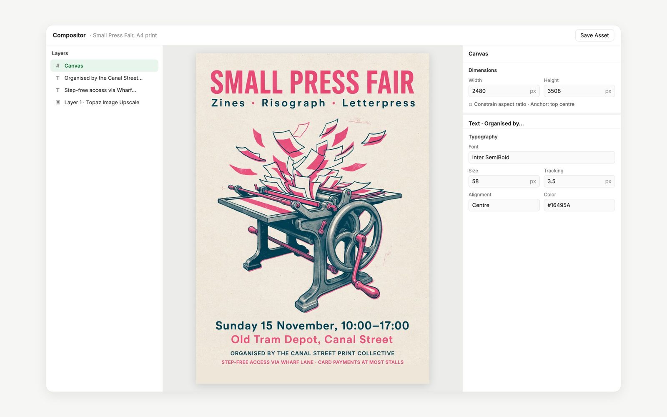Click the text icon beside Organised by layer
Screen dimensions: 667x417
tap(58, 78)
